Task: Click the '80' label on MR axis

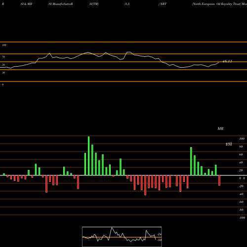Action: (241, 147)
